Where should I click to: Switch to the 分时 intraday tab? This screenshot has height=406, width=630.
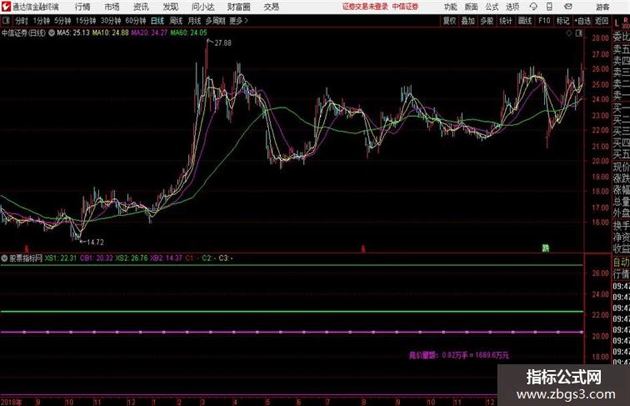(x=21, y=21)
